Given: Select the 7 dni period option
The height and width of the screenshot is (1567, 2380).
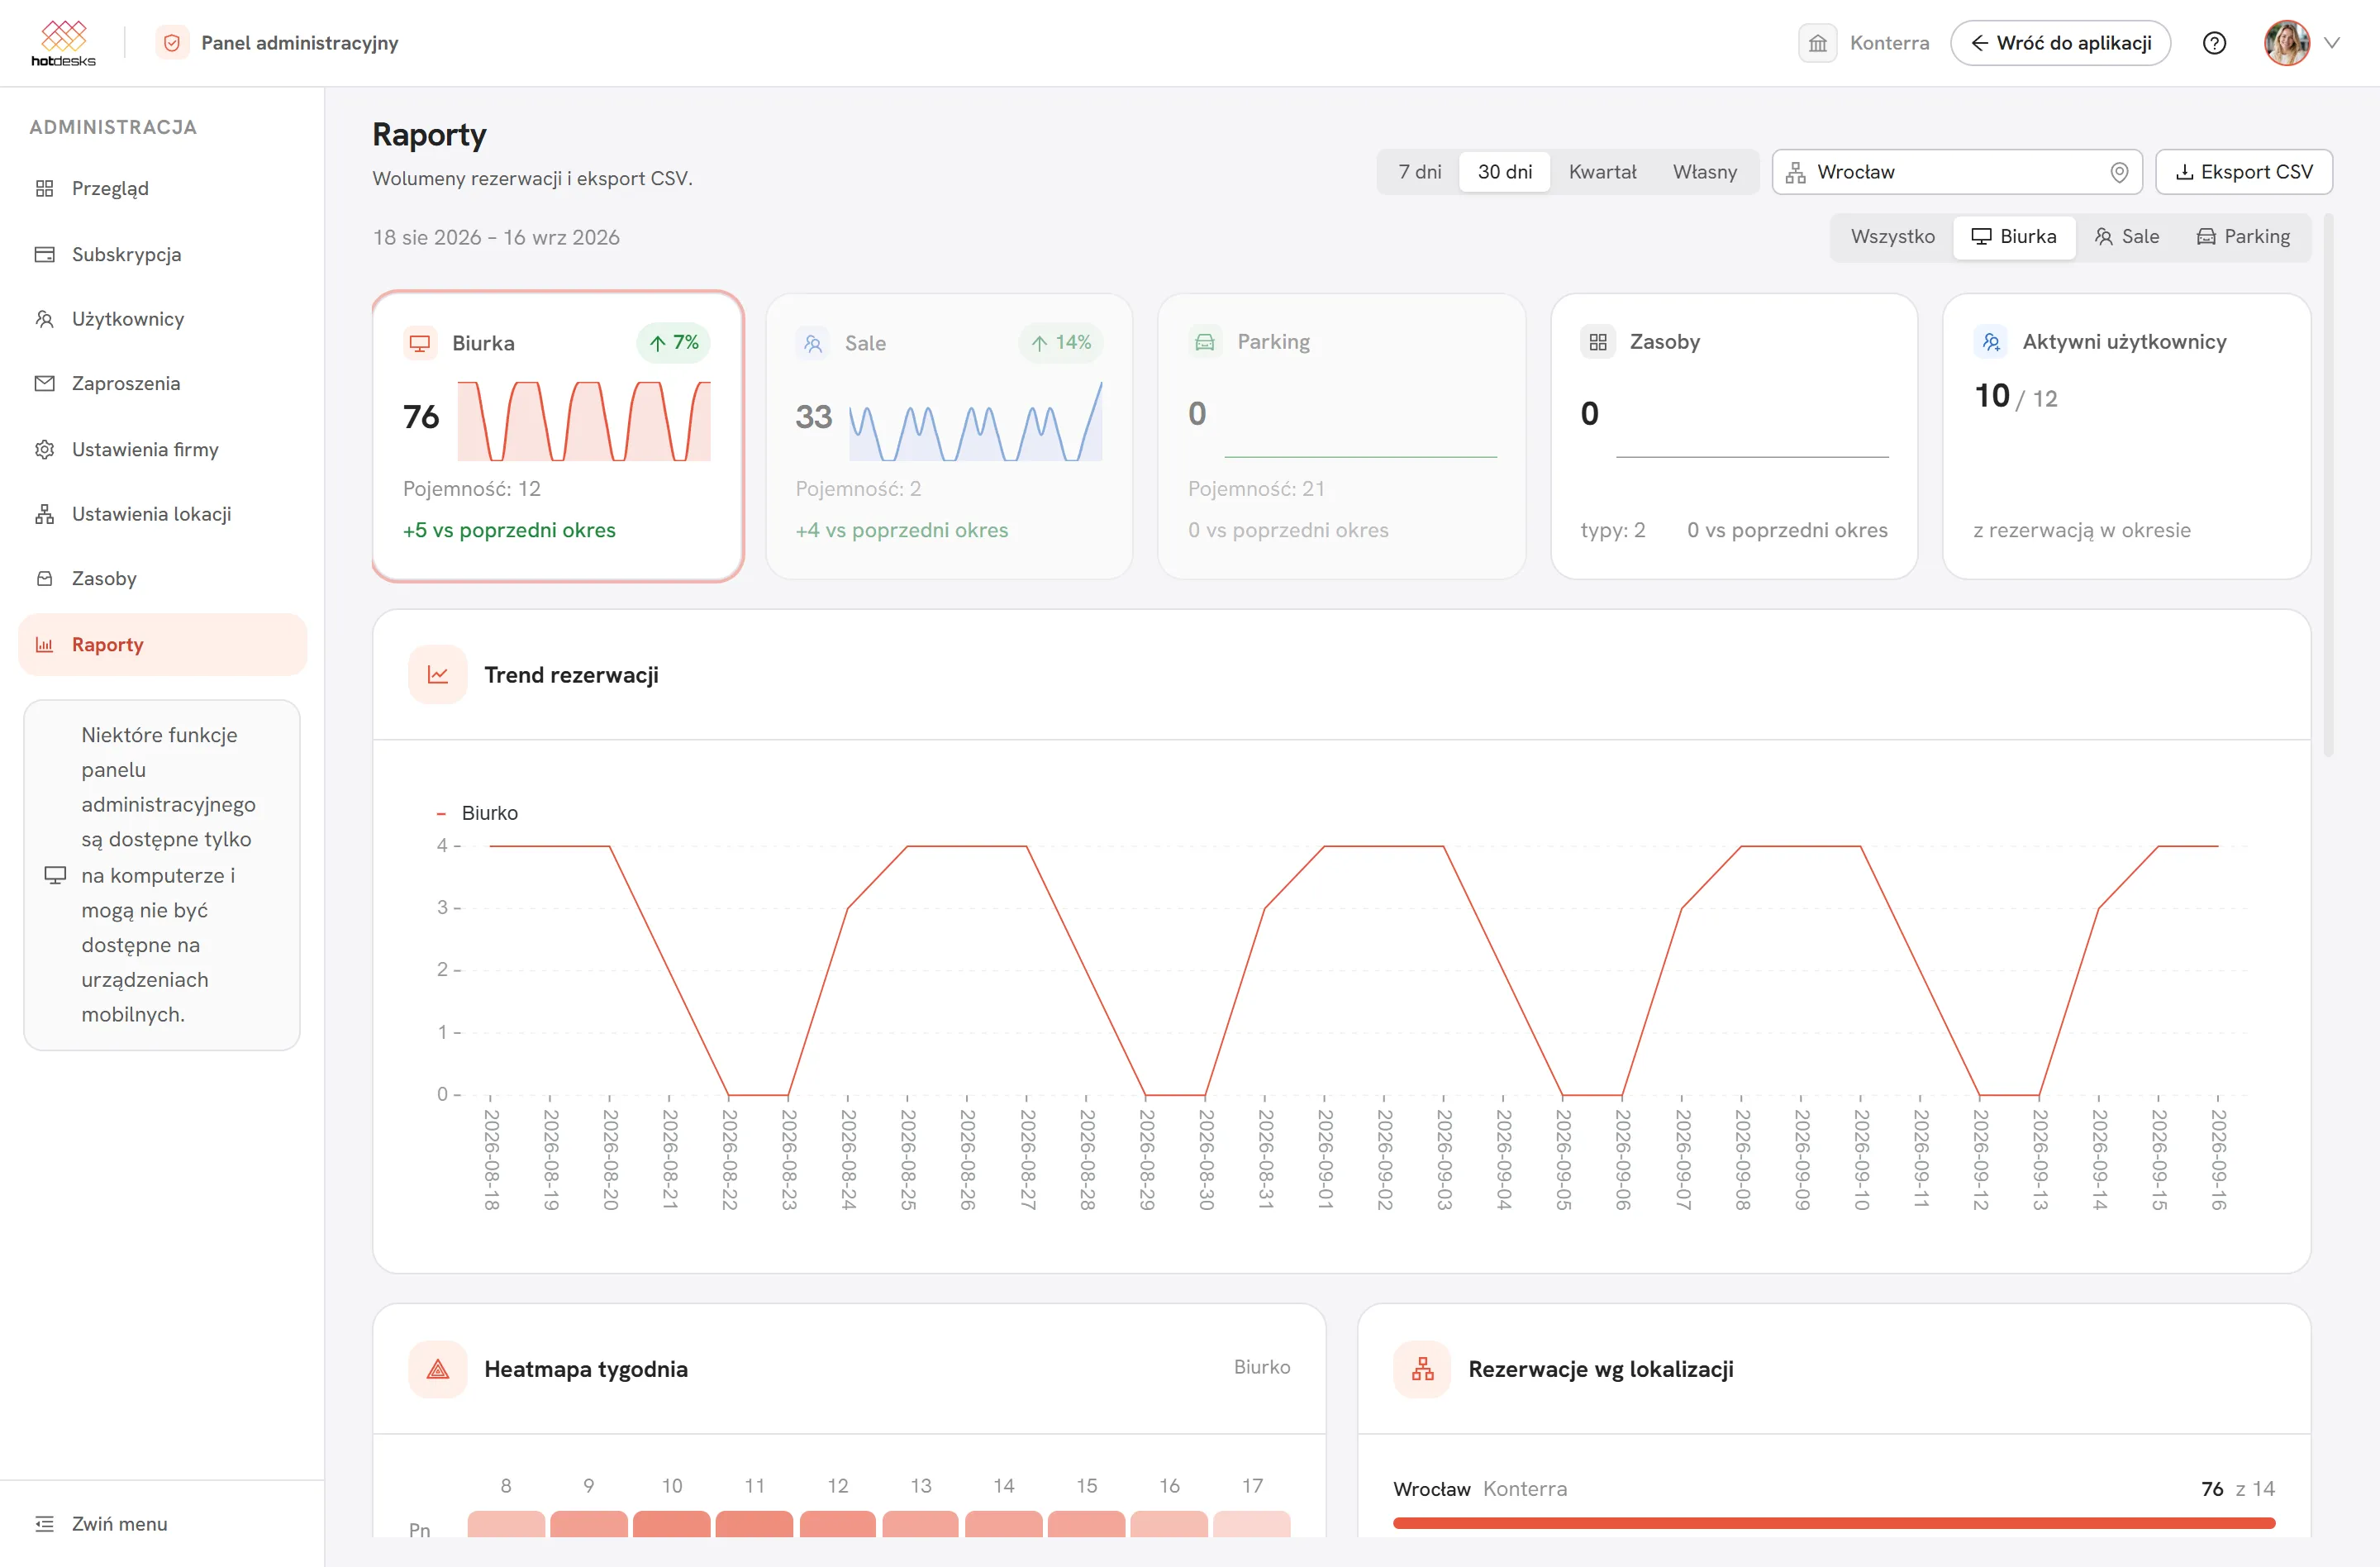Looking at the screenshot, I should pyautogui.click(x=1419, y=172).
